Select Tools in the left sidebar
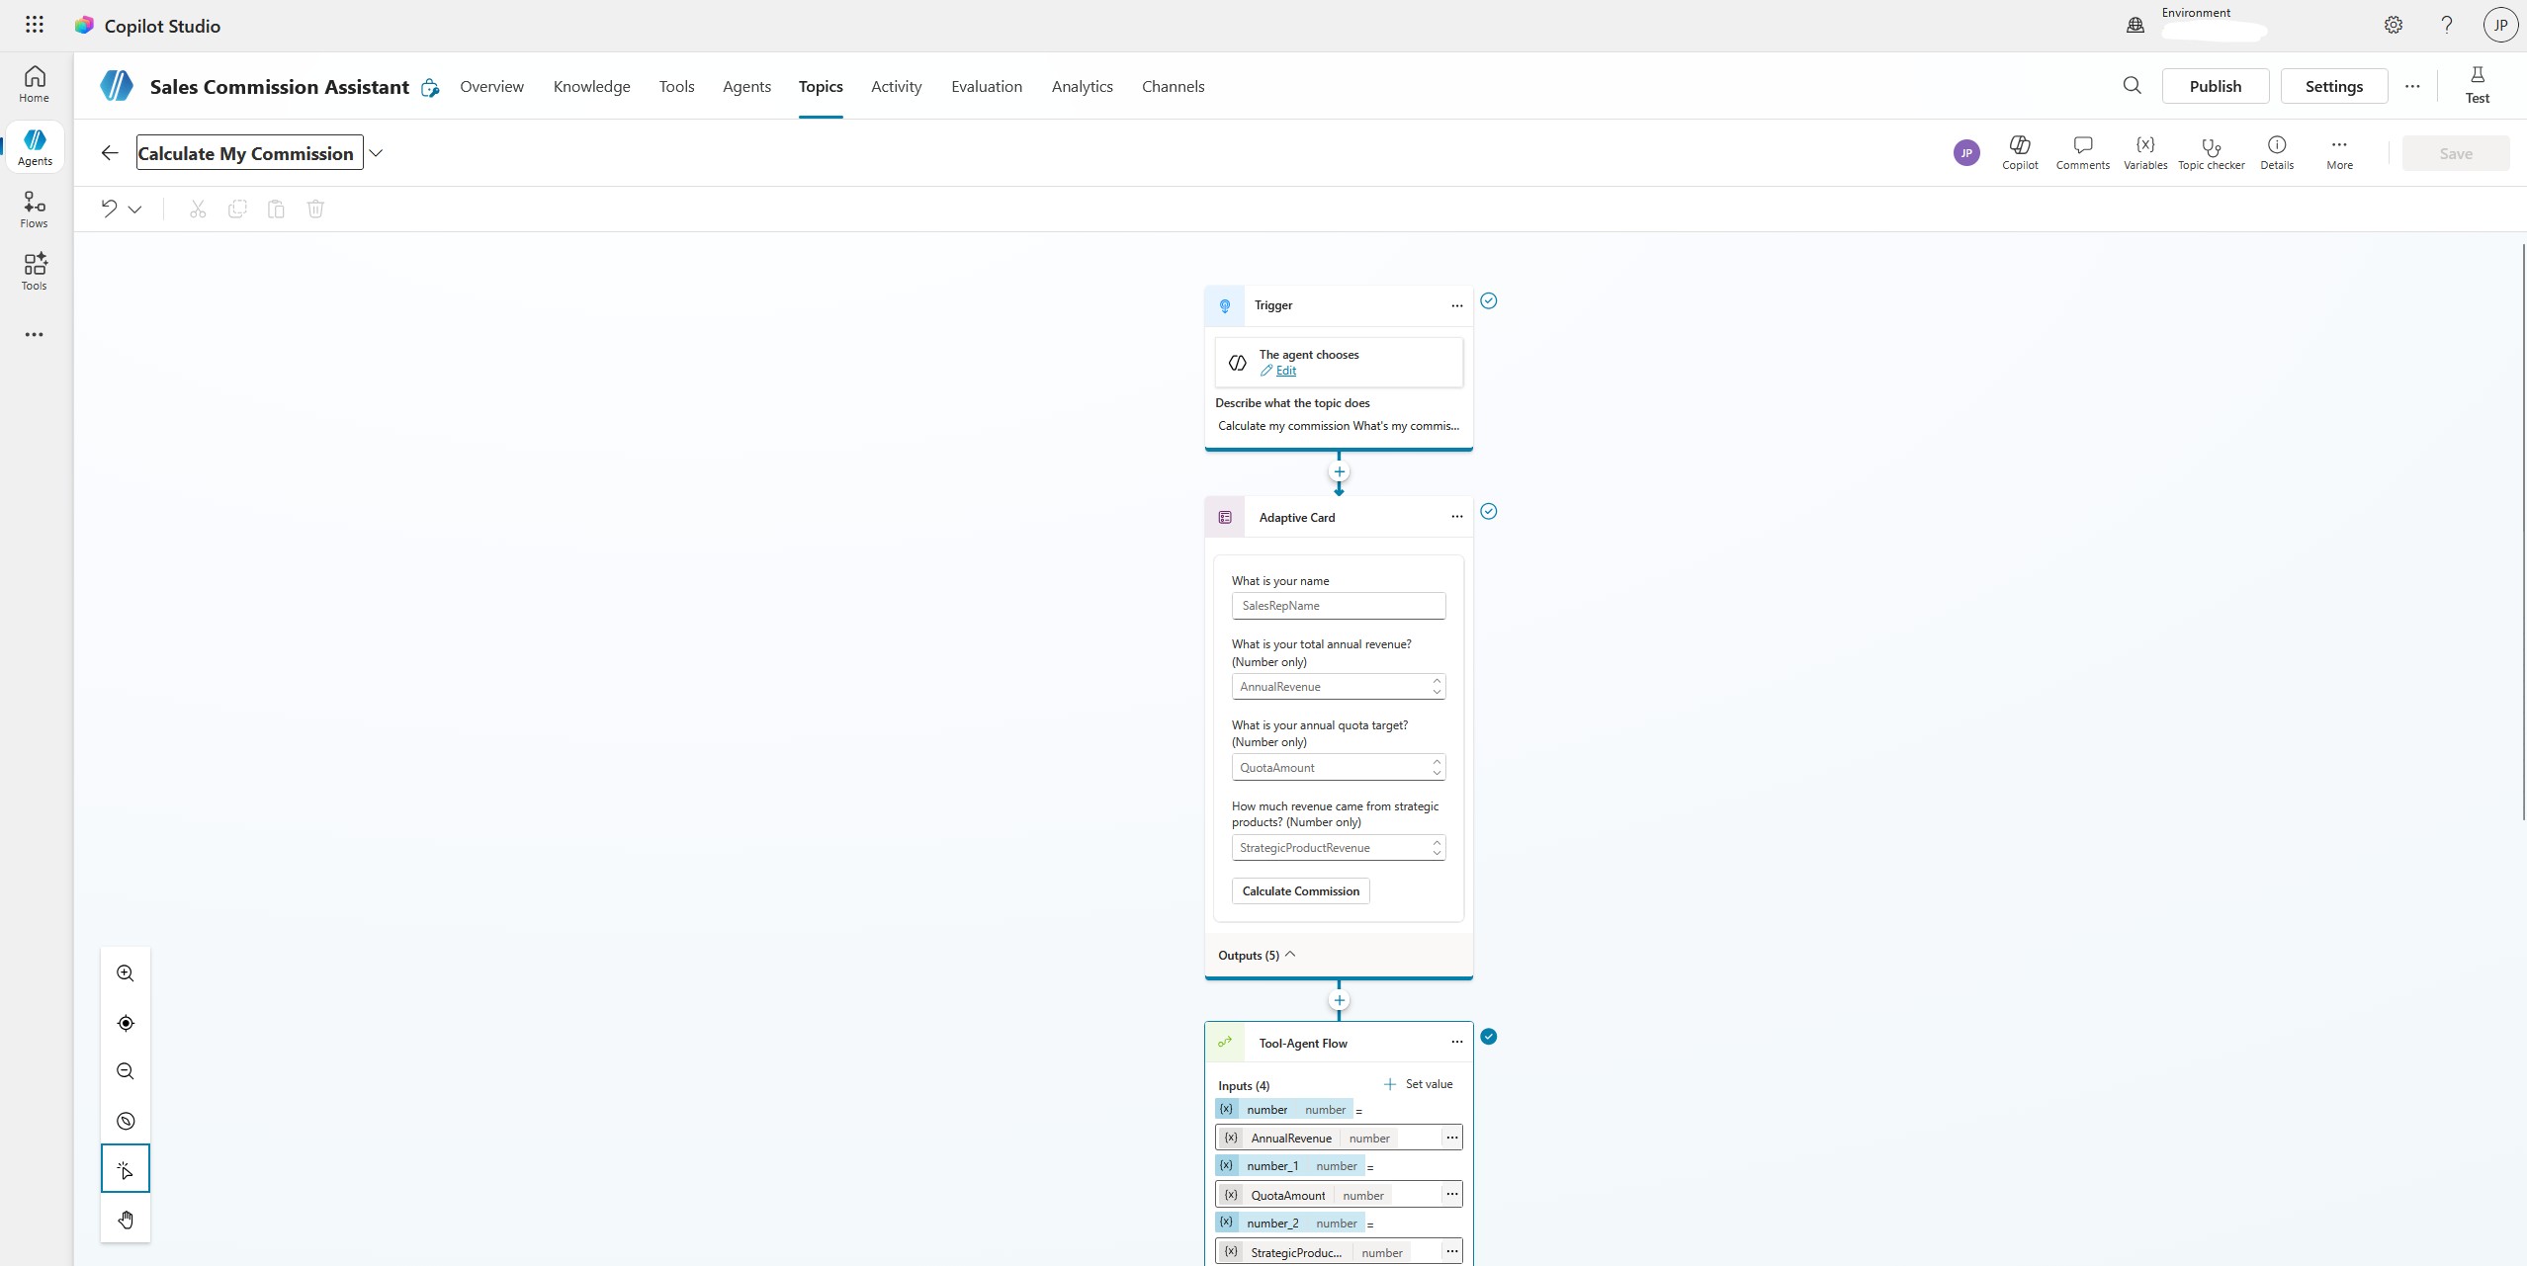The image size is (2527, 1266). tap(34, 271)
